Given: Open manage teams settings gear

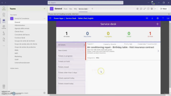Looking at the screenshot, I should (x=44, y=93).
